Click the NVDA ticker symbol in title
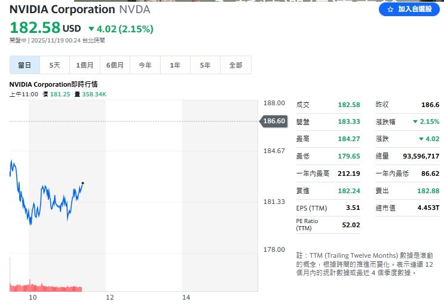The image size is (444, 305). click(x=134, y=10)
